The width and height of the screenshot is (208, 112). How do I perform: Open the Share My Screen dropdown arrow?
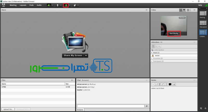pos(86,55)
